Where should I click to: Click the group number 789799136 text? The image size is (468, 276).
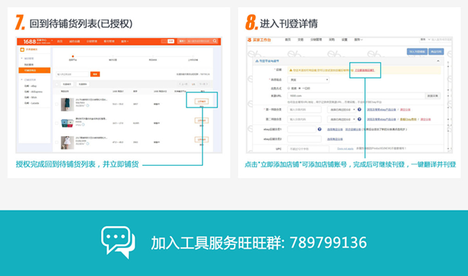[328, 242]
